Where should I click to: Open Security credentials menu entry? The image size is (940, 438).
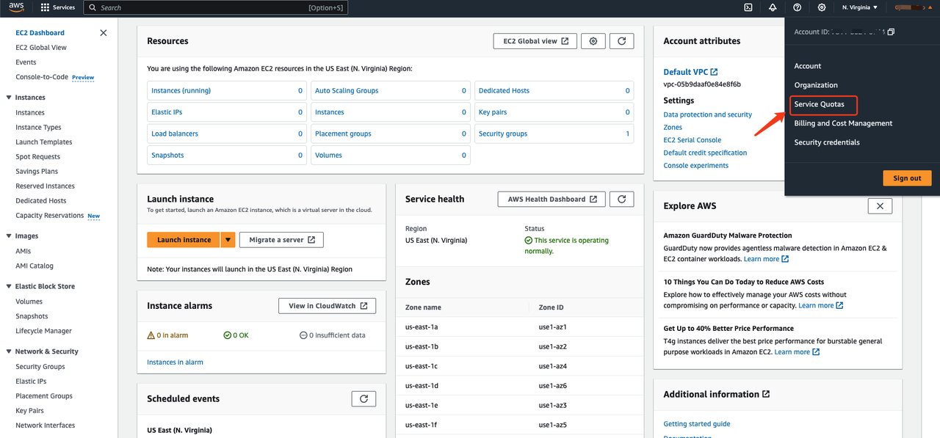coord(827,142)
